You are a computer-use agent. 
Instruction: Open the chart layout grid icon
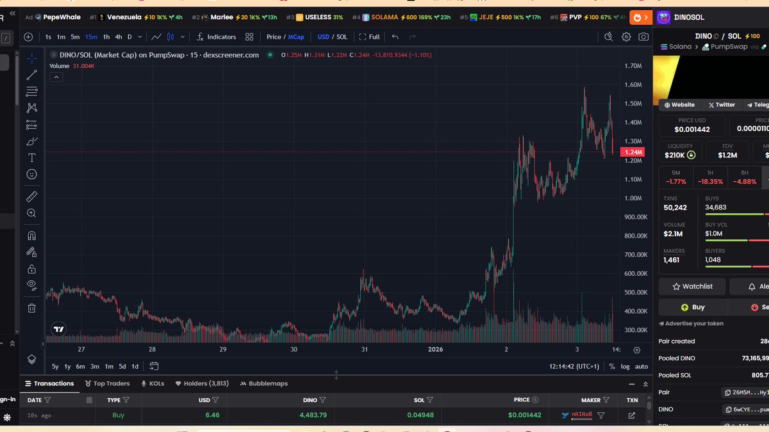pyautogui.click(x=249, y=37)
